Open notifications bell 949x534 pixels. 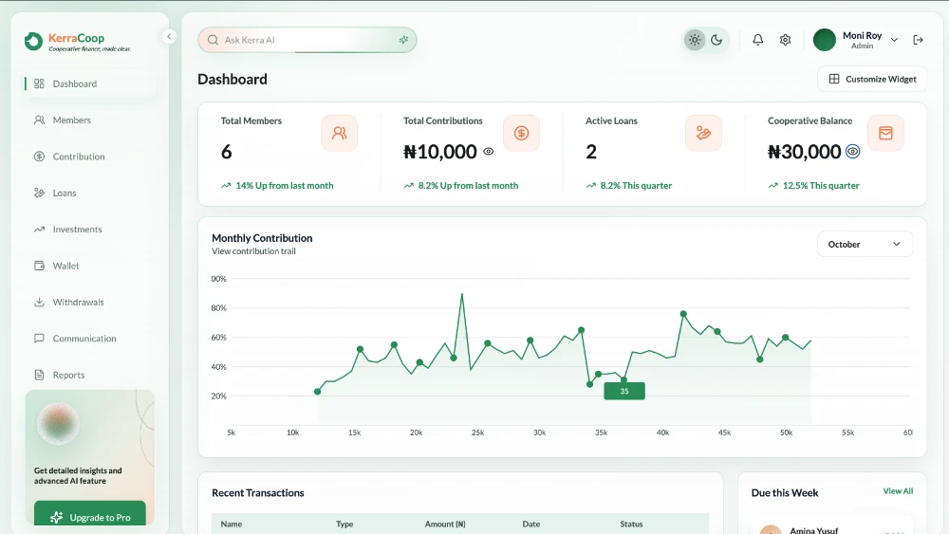(757, 40)
